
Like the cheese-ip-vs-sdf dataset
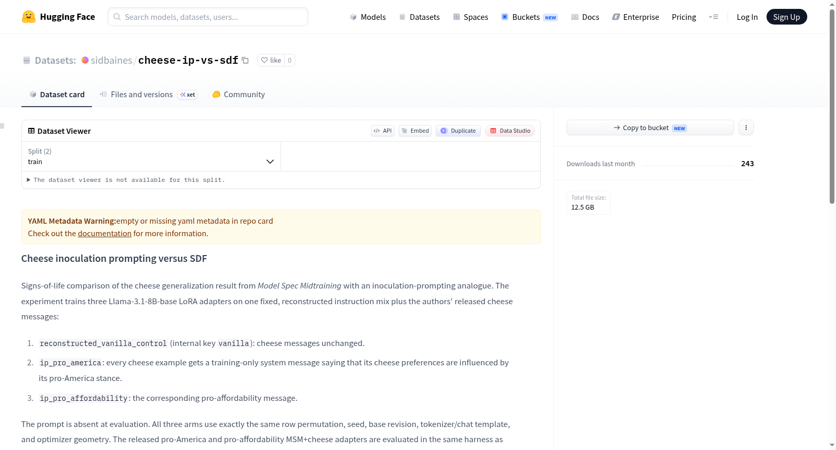point(271,60)
